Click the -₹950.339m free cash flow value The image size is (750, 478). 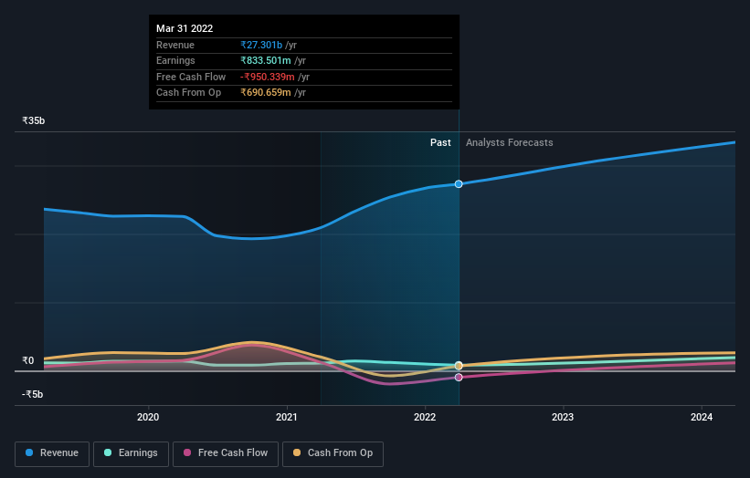pos(268,77)
